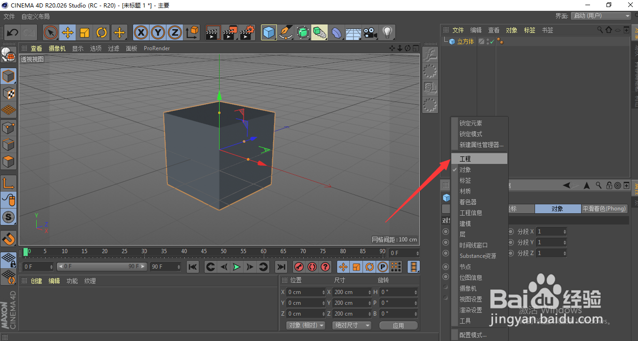The width and height of the screenshot is (638, 341).
Task: Open the 绝对尺寸 size mode dropdown
Action: (x=352, y=325)
